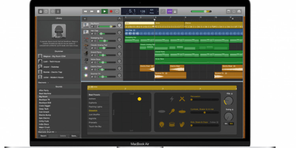Open the scissors Editors button
The image size is (296, 148).
pos(58,11)
